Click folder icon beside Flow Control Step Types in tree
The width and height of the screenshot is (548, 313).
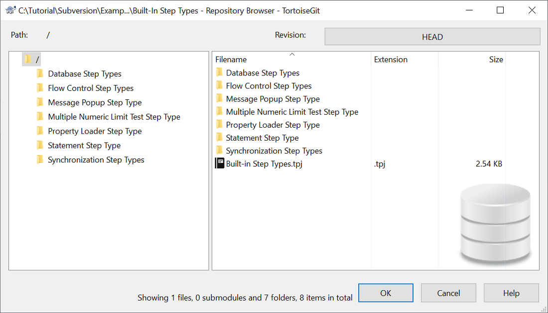click(x=40, y=88)
